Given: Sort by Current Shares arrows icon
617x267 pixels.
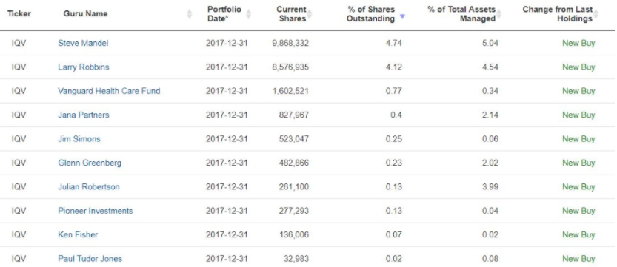Looking at the screenshot, I should (x=310, y=14).
